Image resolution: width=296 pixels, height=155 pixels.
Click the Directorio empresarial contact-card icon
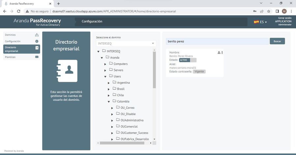click(x=37, y=48)
